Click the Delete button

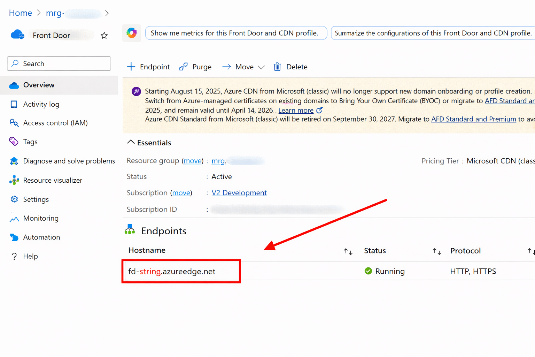click(x=290, y=67)
